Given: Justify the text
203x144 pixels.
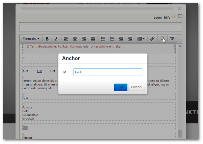Looking at the screenshot, I should click(x=93, y=39).
